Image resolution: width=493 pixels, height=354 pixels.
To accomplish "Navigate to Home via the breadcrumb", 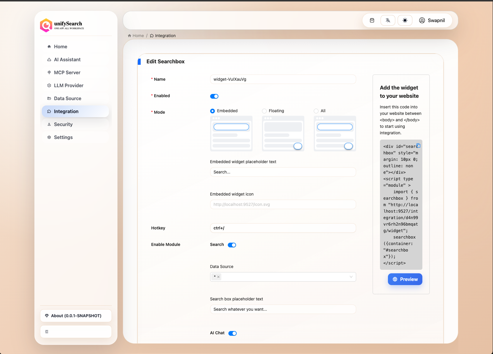I will [136, 35].
